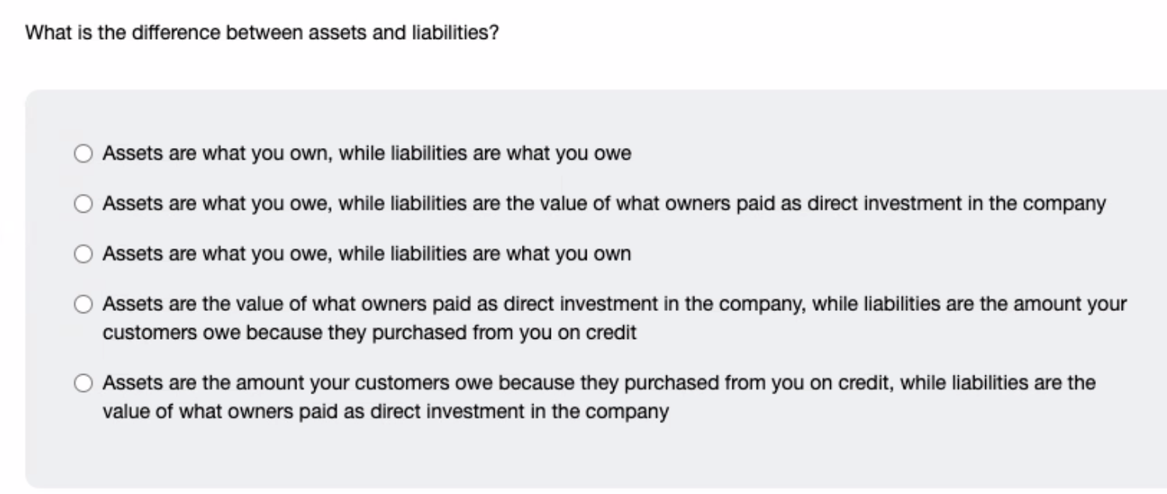
Task: Click the first answer's label text
Action: [x=367, y=153]
